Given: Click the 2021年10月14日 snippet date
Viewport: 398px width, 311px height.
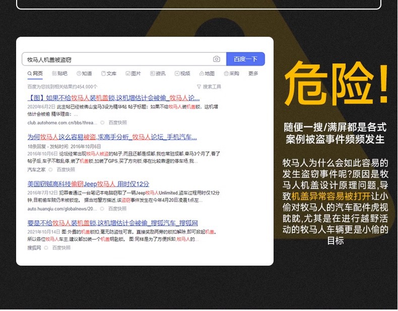Looking at the screenshot, I should click(44, 232).
